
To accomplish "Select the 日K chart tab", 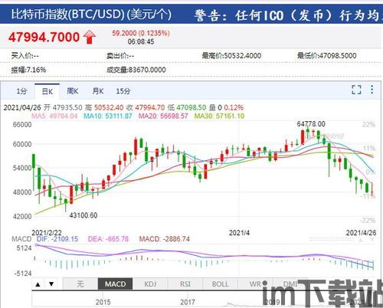I will point(47,91).
